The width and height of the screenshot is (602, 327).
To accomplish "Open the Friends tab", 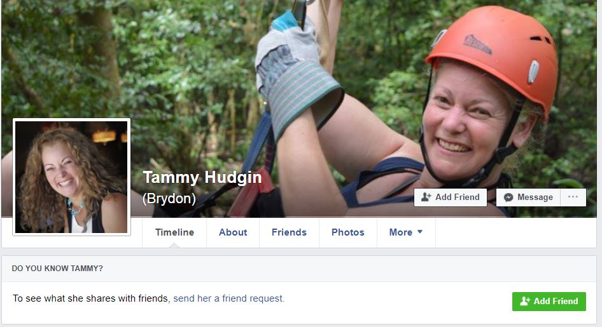I will [289, 232].
